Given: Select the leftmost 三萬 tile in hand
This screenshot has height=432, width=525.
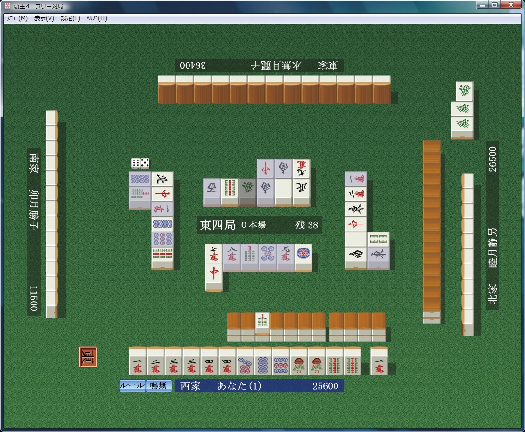Looking at the screenshot, I should (x=173, y=362).
